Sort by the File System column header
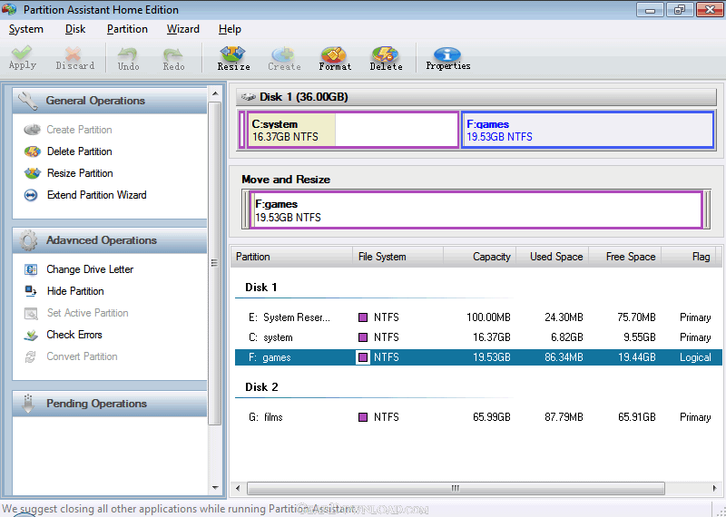The image size is (726, 517). point(397,257)
